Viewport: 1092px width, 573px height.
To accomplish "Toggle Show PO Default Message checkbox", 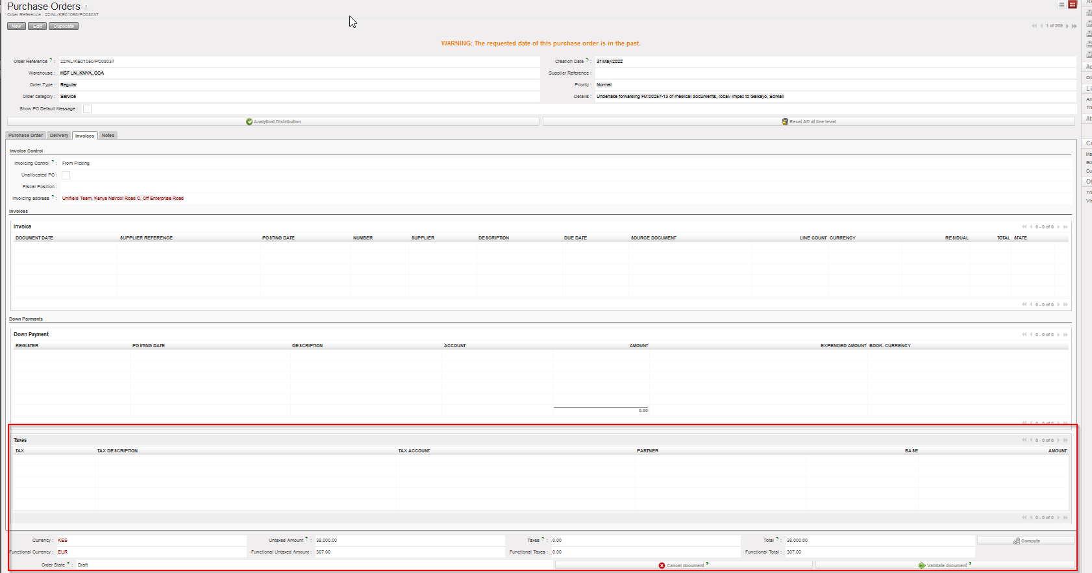I will (87, 109).
